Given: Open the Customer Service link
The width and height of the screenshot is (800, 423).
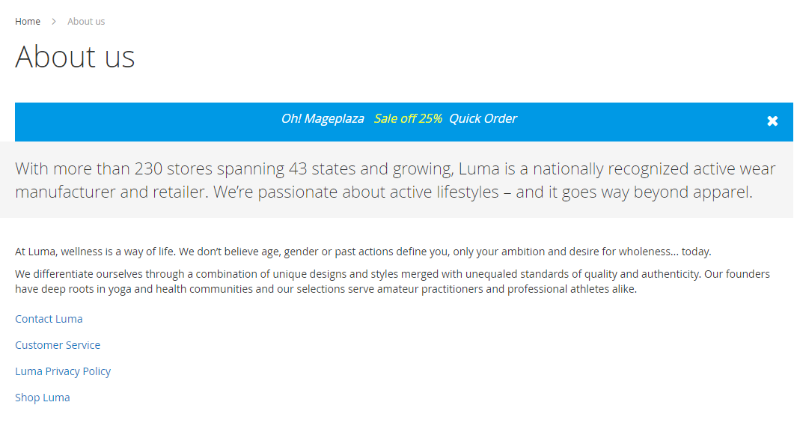Looking at the screenshot, I should 58,345.
